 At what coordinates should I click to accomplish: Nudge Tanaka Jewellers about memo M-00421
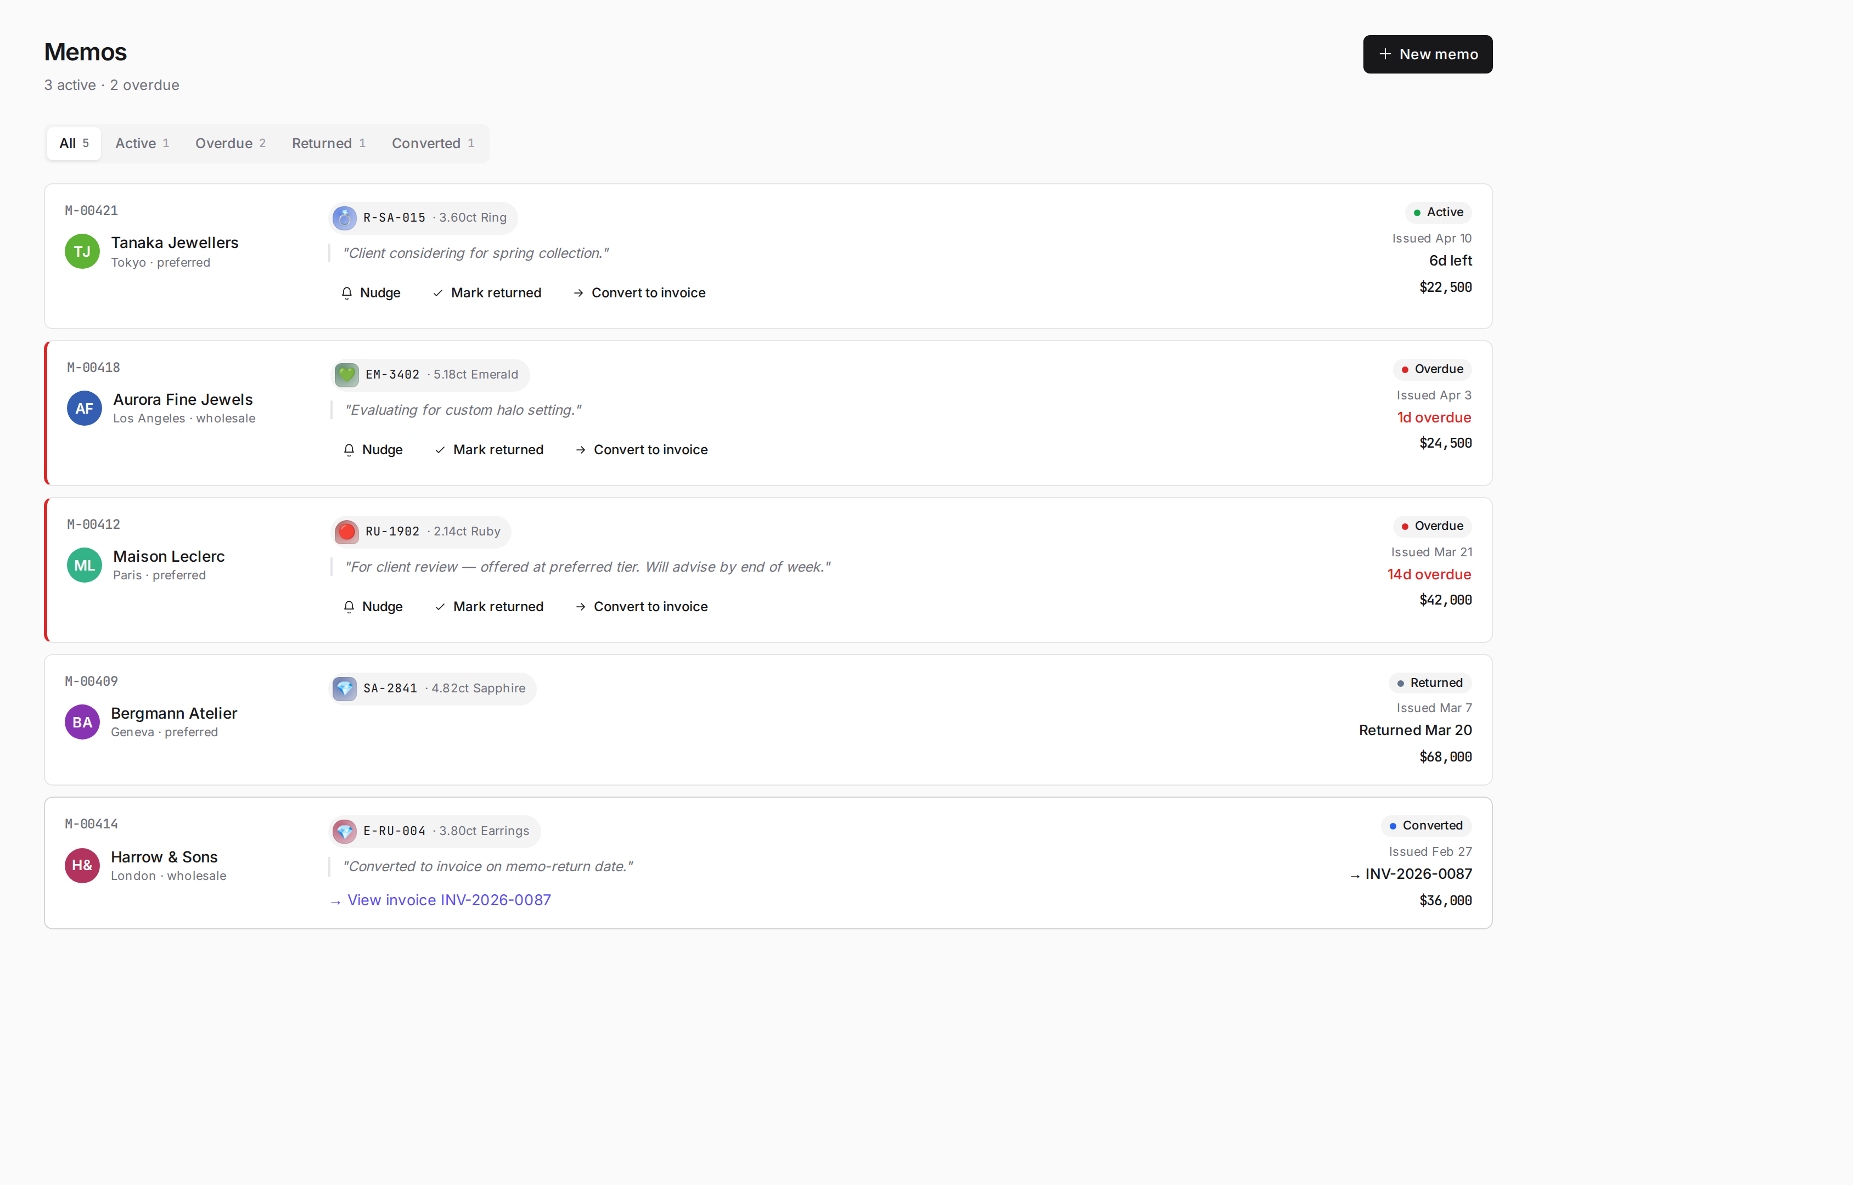click(x=370, y=292)
